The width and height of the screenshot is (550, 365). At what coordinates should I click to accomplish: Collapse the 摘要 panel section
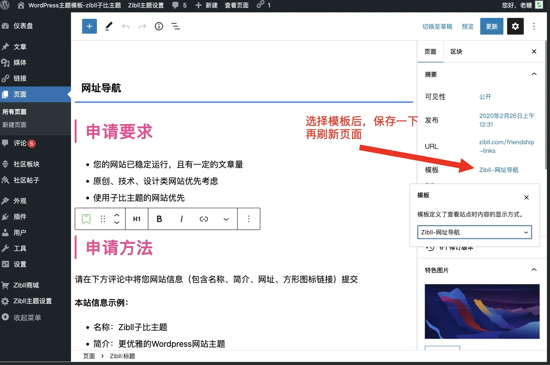point(534,74)
